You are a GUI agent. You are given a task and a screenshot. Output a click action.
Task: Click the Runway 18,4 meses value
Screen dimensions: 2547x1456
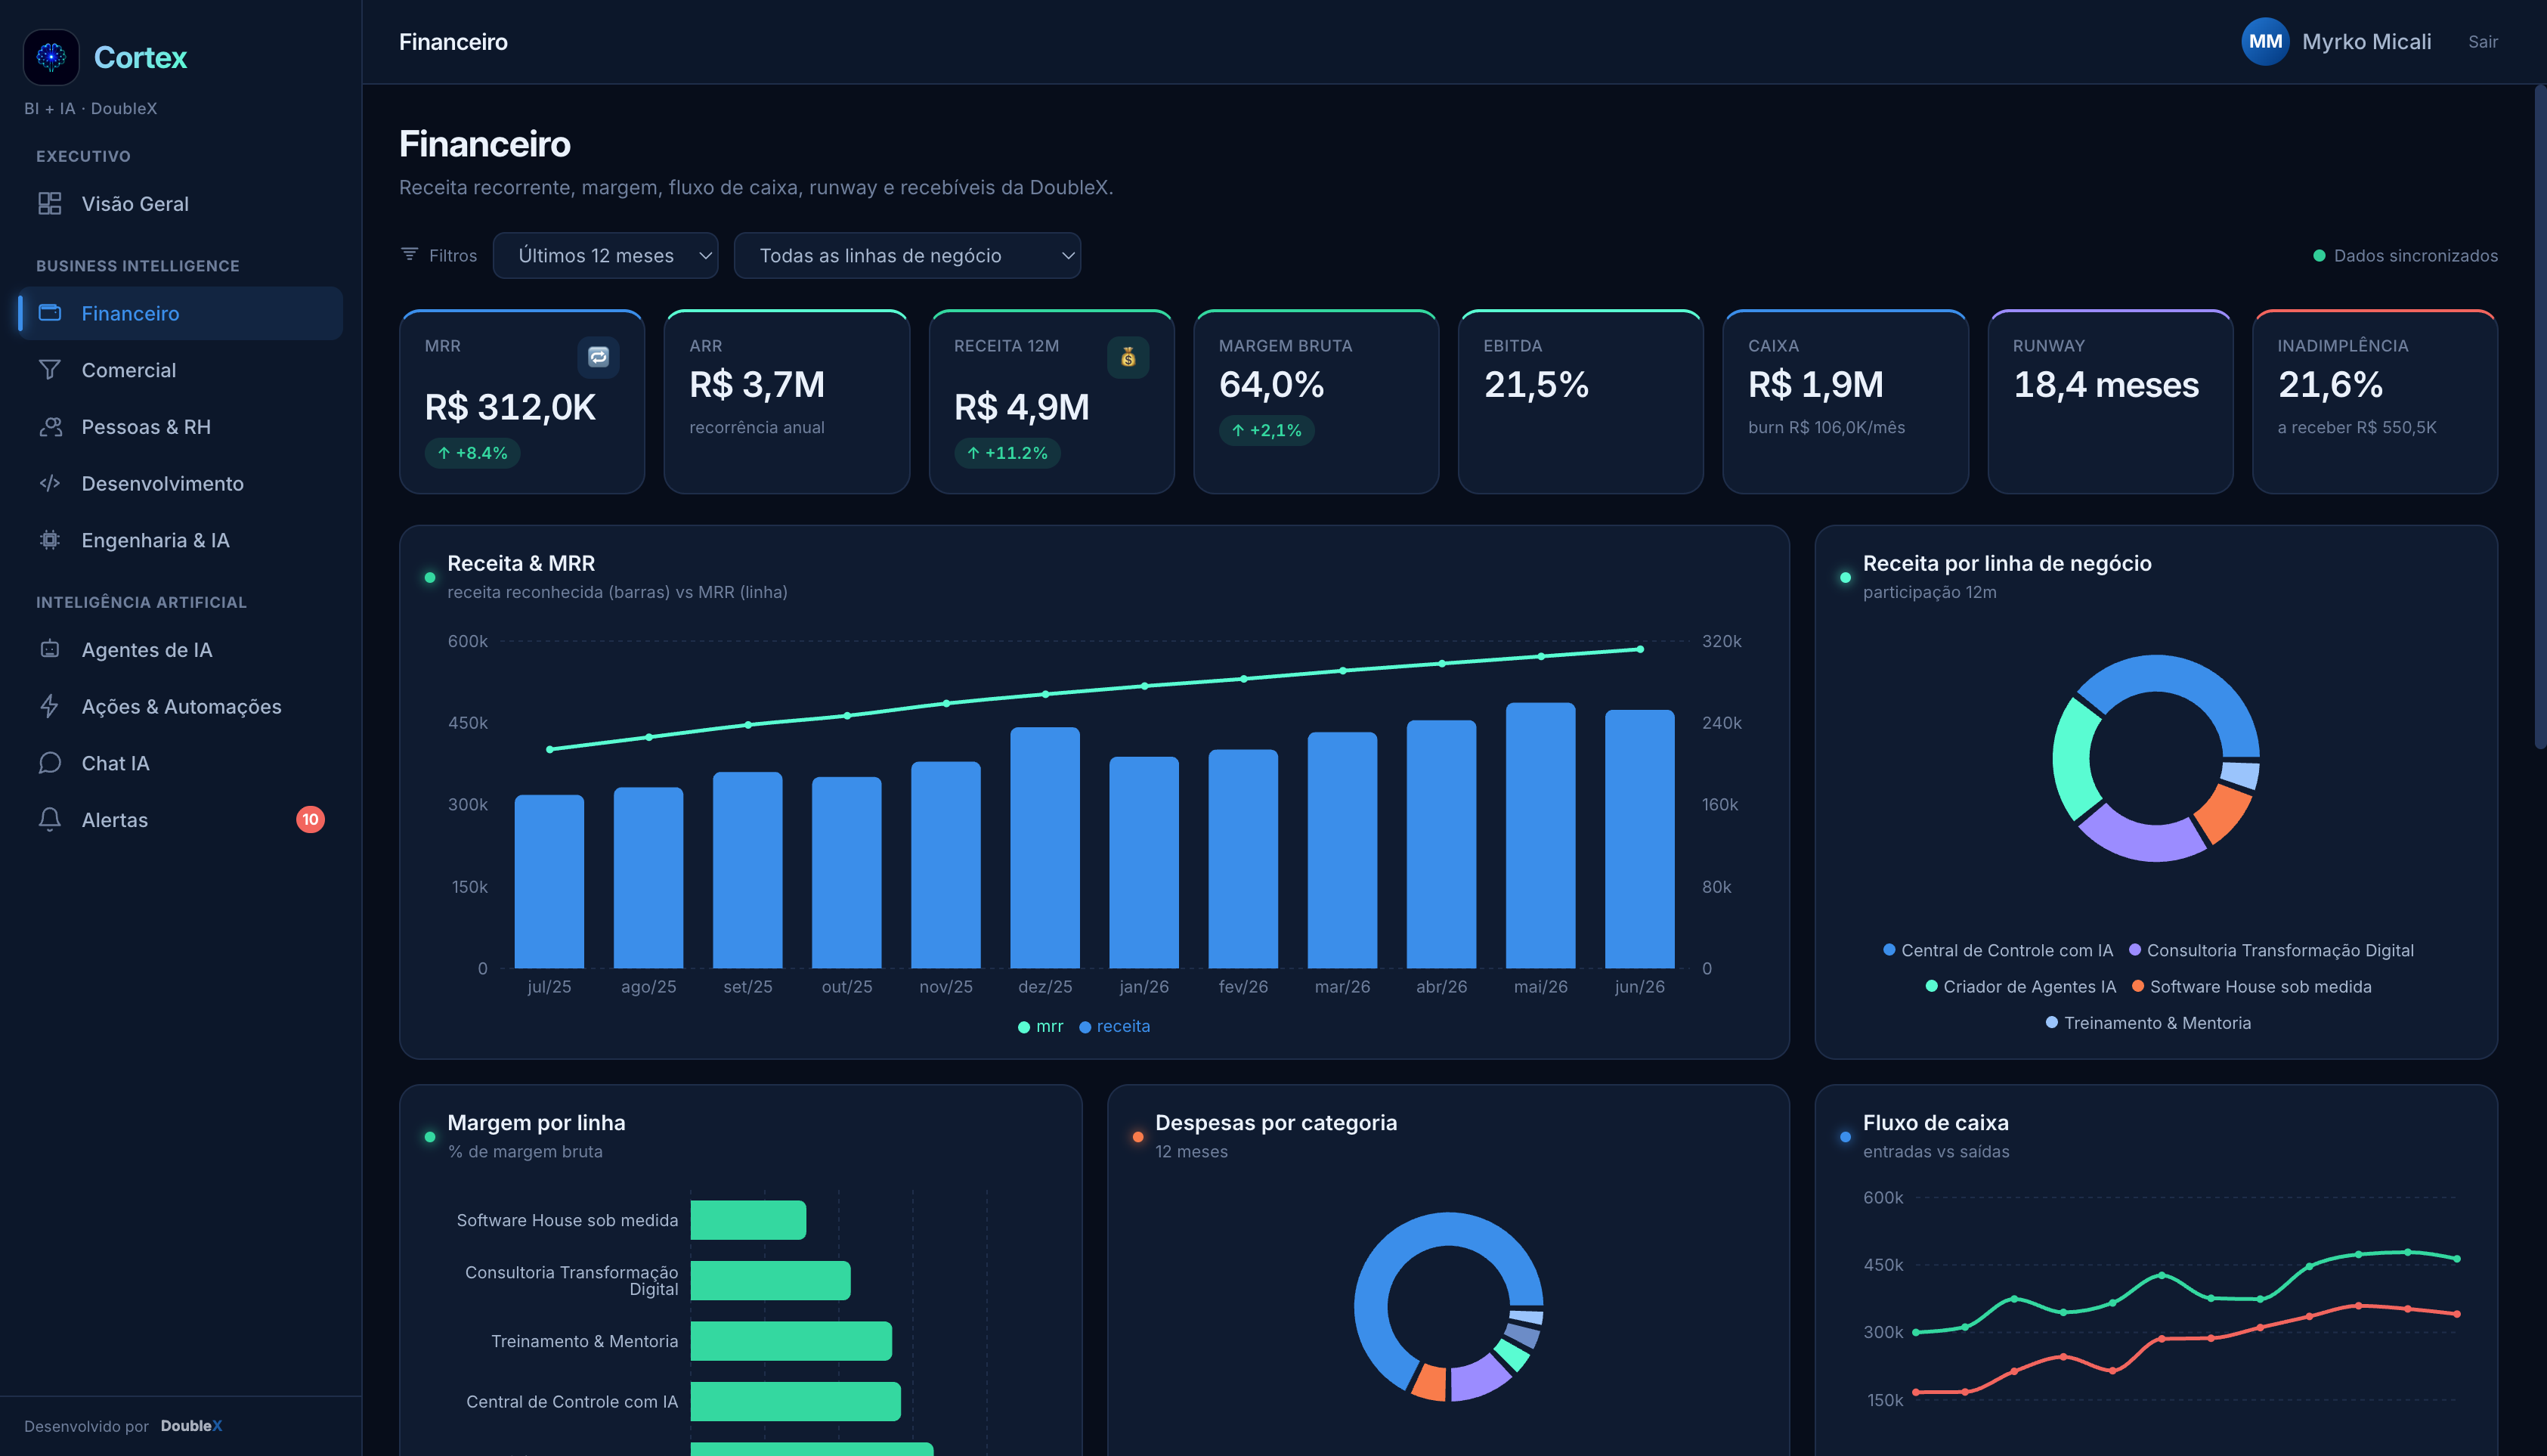pos(2106,384)
